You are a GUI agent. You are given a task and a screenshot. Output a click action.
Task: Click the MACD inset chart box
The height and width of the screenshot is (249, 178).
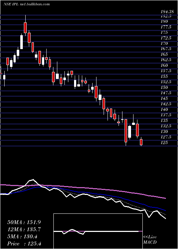(x=98, y=231)
